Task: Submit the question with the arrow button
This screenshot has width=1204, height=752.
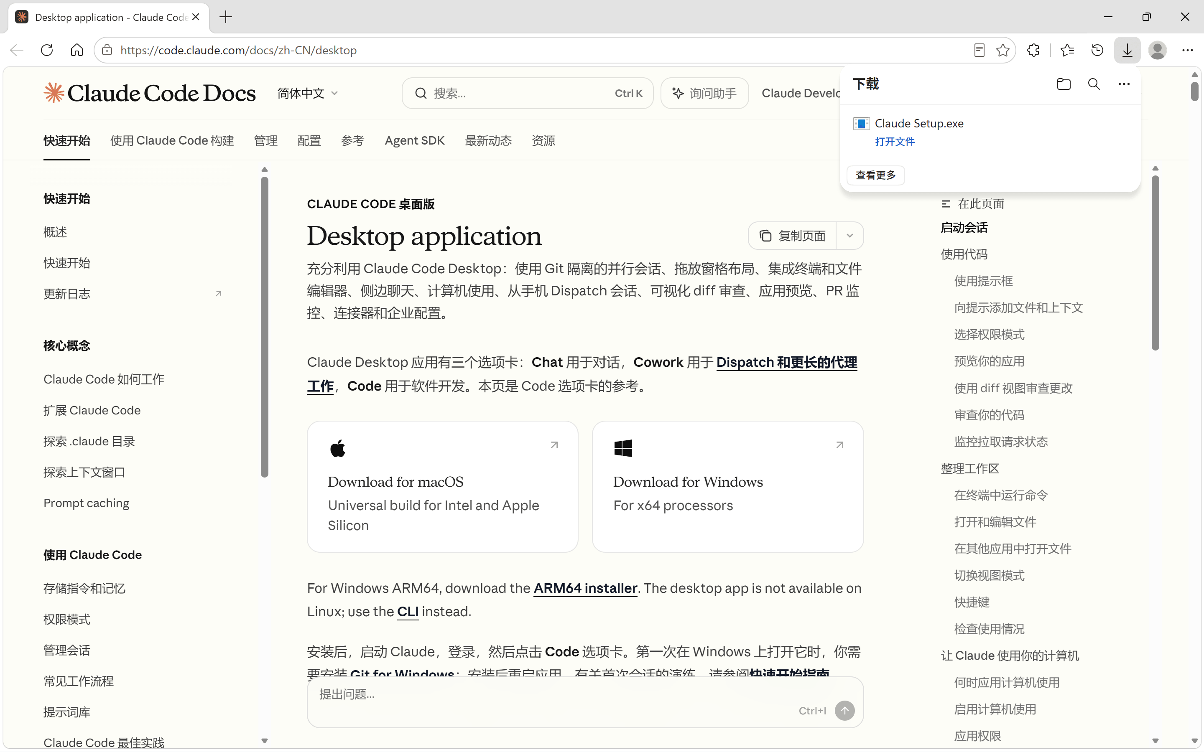Action: tap(844, 711)
